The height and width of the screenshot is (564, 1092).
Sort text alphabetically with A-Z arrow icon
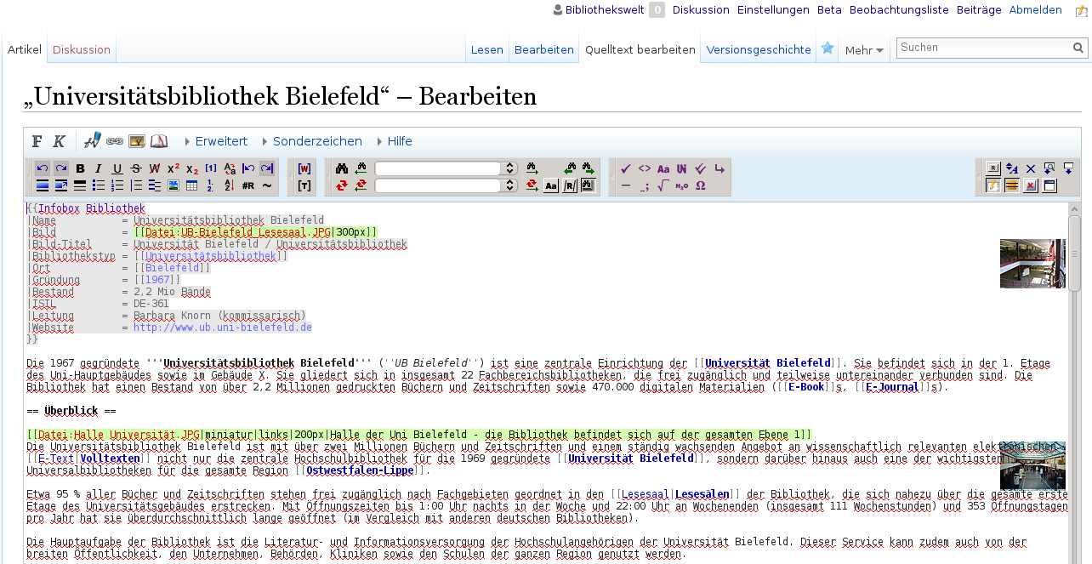(x=230, y=185)
